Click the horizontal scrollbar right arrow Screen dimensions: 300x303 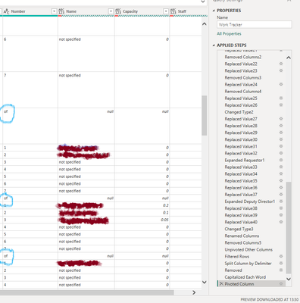pyautogui.click(x=194, y=292)
